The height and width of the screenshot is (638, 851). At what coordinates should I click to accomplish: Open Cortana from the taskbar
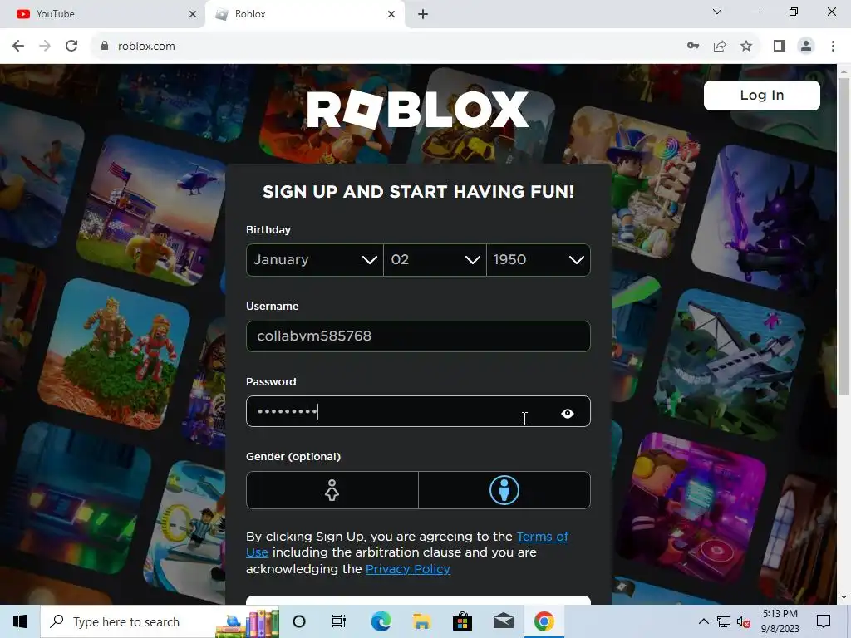click(x=299, y=621)
